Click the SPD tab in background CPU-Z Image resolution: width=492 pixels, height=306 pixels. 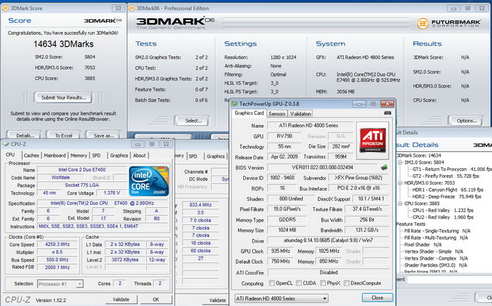point(193,156)
